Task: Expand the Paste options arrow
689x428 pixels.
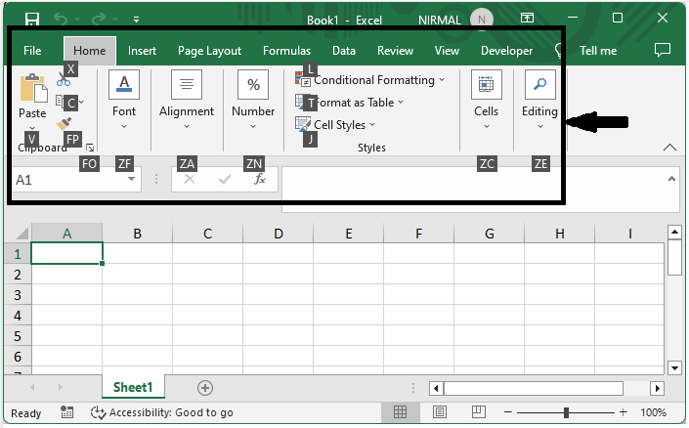Action: (x=32, y=128)
